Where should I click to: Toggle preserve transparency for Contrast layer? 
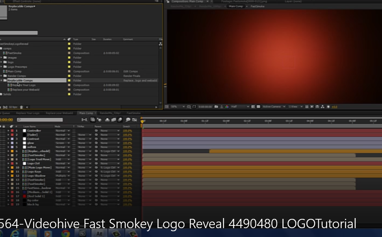click(74, 139)
